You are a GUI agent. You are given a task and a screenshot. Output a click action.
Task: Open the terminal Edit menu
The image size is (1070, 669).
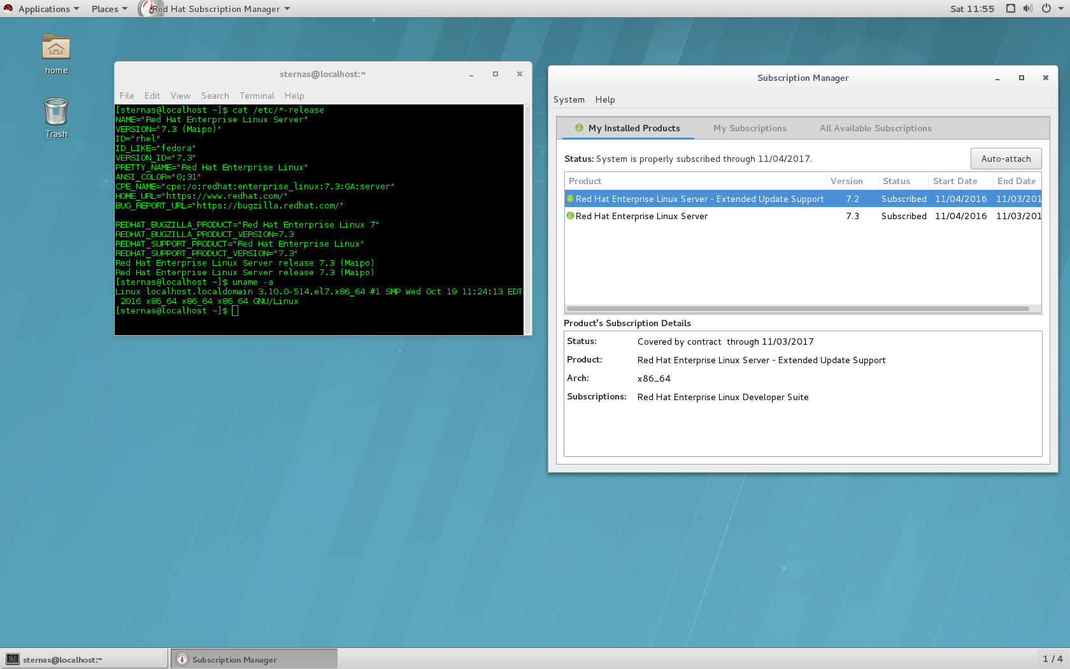pyautogui.click(x=152, y=96)
